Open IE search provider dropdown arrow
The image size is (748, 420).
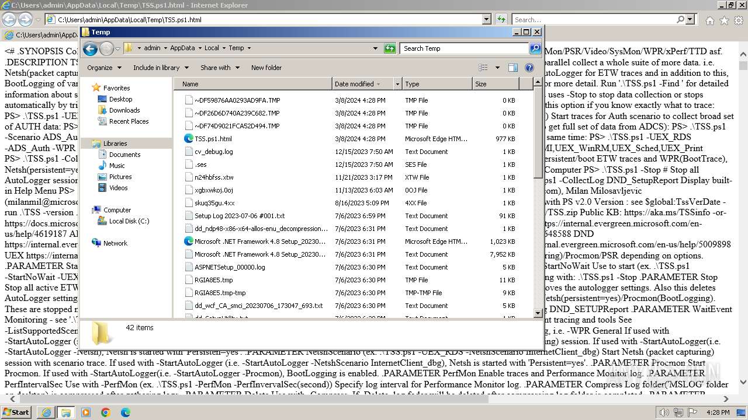(x=691, y=20)
